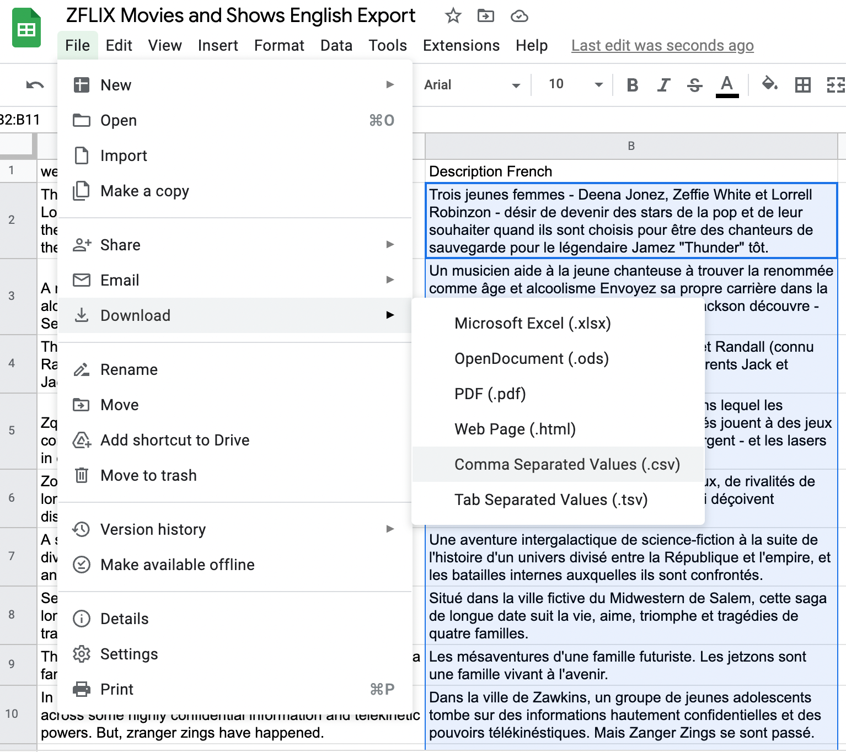Open the View menu

(x=165, y=45)
